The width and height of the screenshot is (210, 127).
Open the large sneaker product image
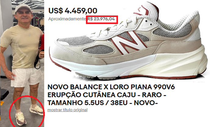point(128,41)
